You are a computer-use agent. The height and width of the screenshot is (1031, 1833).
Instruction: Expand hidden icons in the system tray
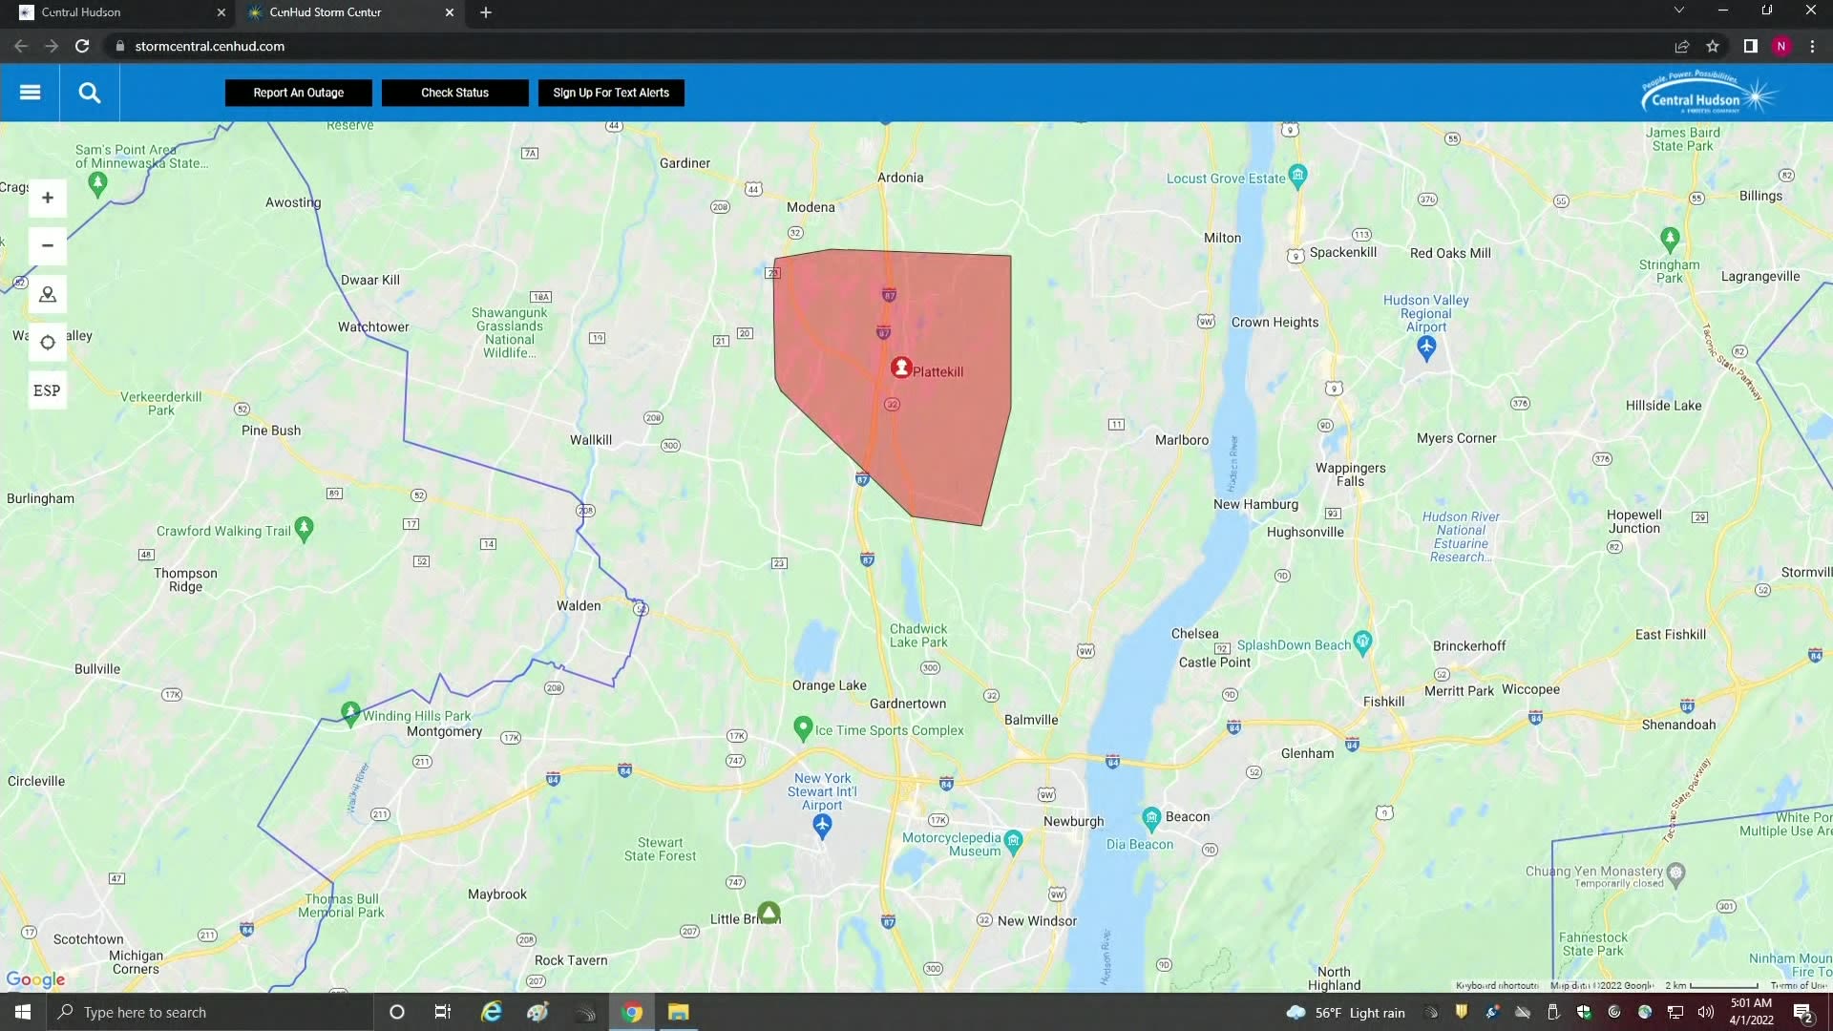(x=1429, y=1012)
